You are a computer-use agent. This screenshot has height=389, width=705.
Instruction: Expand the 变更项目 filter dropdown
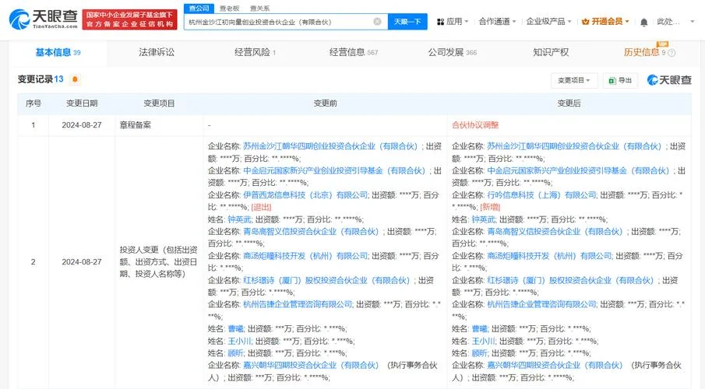pos(573,80)
